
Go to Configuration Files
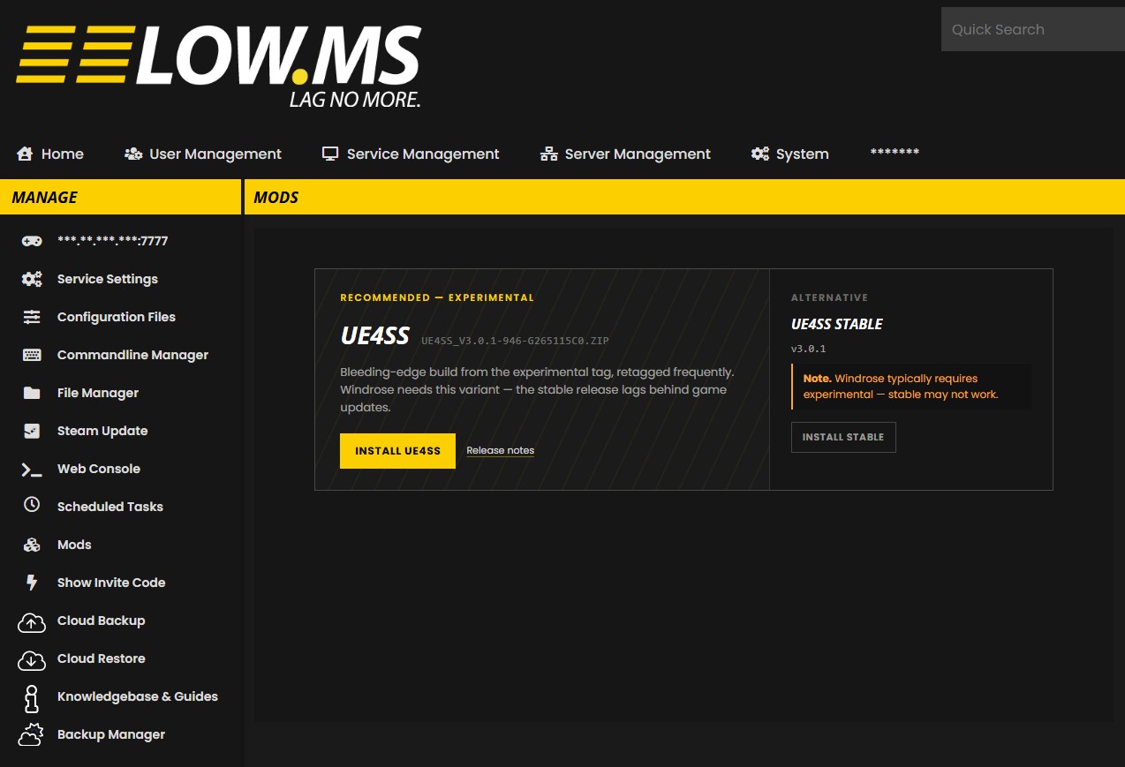point(117,317)
